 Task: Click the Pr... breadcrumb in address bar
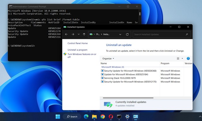point(98,34)
